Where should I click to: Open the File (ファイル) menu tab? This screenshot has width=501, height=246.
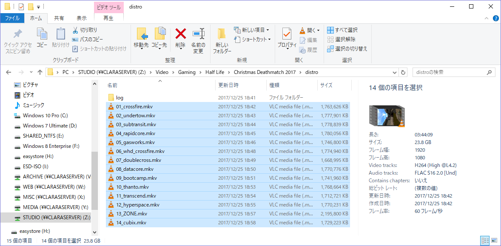12,18
